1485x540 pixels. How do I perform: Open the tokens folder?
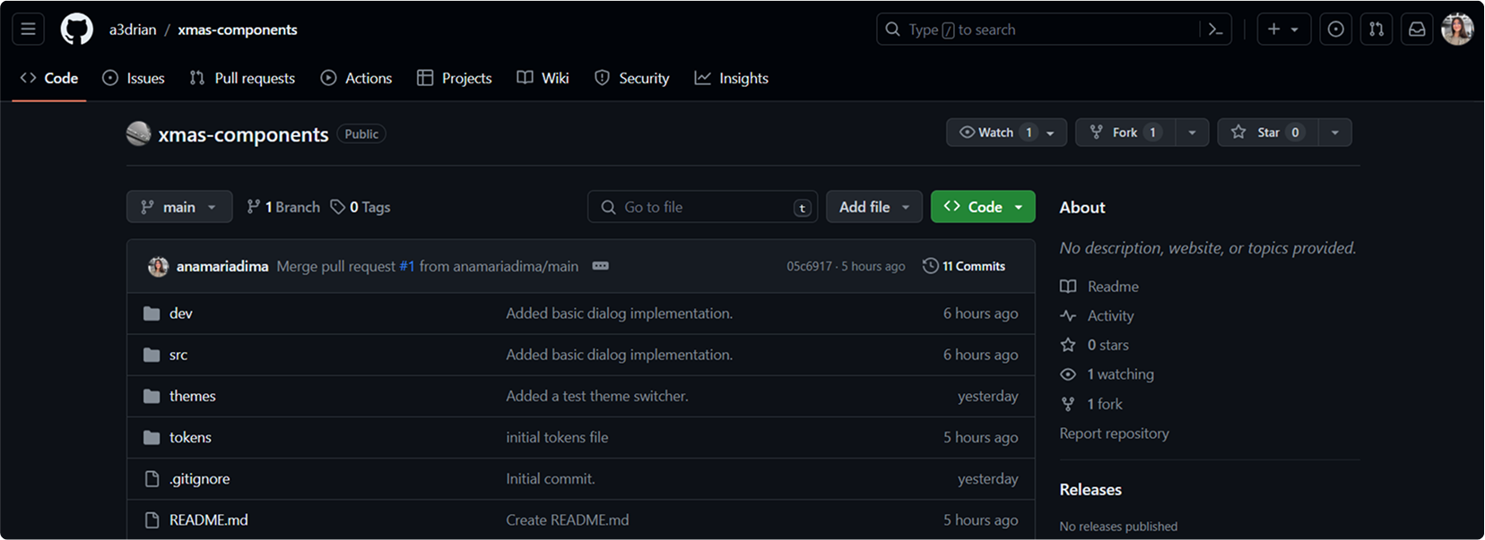click(x=190, y=438)
